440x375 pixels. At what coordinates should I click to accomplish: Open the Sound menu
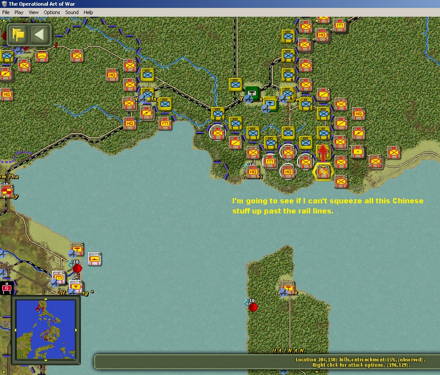tap(72, 12)
